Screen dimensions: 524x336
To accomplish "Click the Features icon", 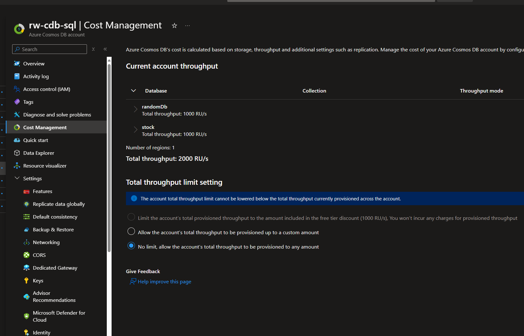I will (27, 191).
